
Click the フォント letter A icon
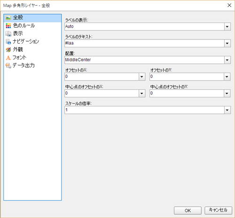click(8, 58)
